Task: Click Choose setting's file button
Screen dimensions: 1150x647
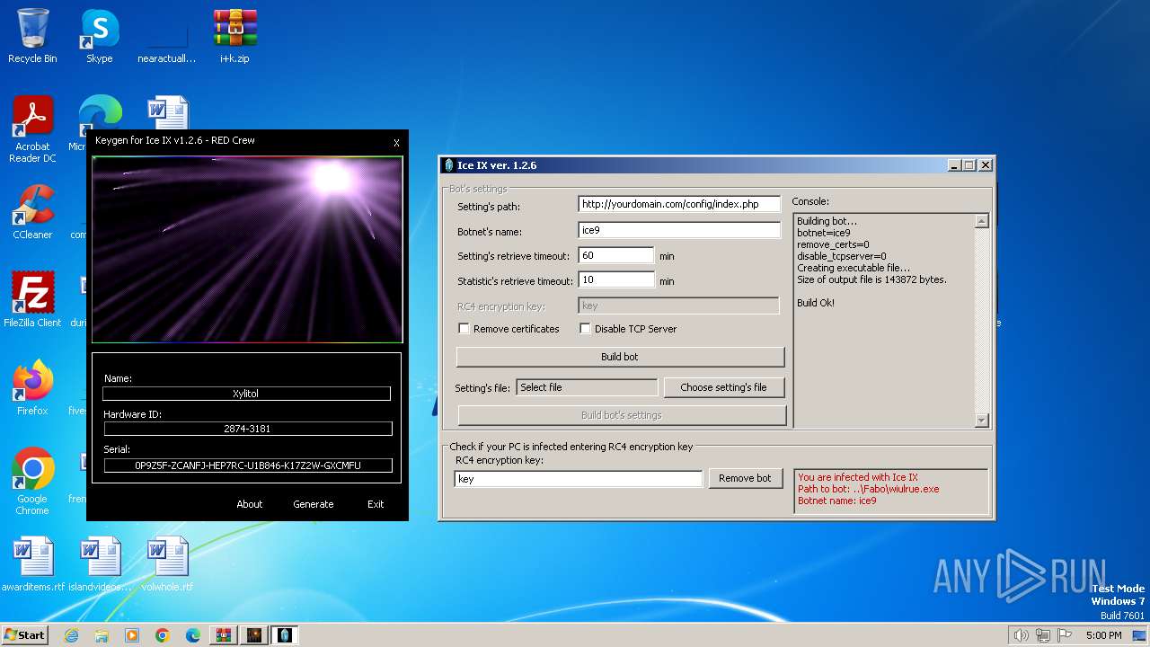Action: [x=723, y=387]
